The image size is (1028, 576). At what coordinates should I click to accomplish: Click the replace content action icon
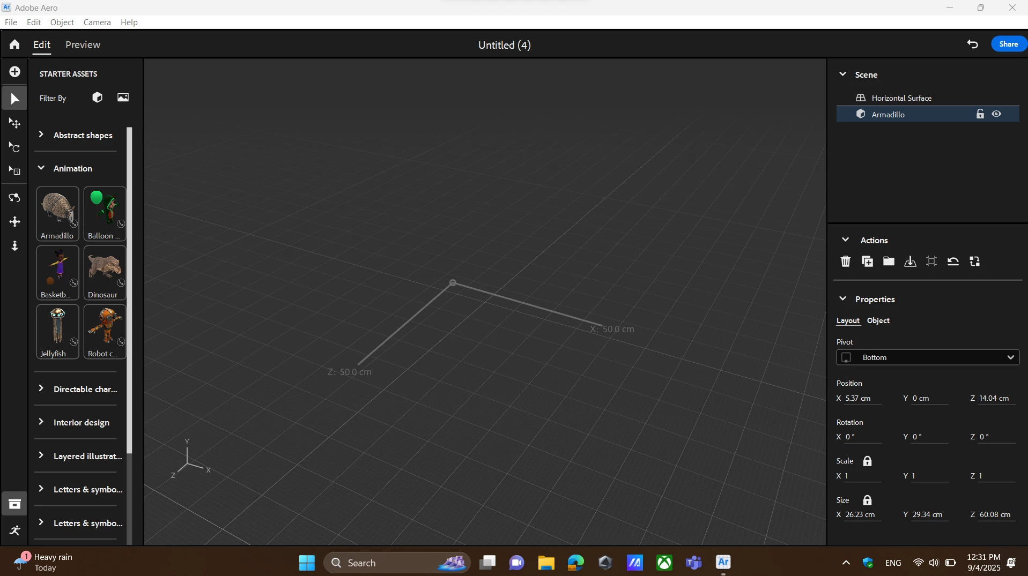pos(975,261)
